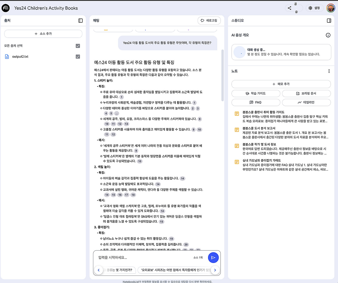Toggle the output2.txt source checkbox
This screenshot has height=283, width=338.
point(78,56)
